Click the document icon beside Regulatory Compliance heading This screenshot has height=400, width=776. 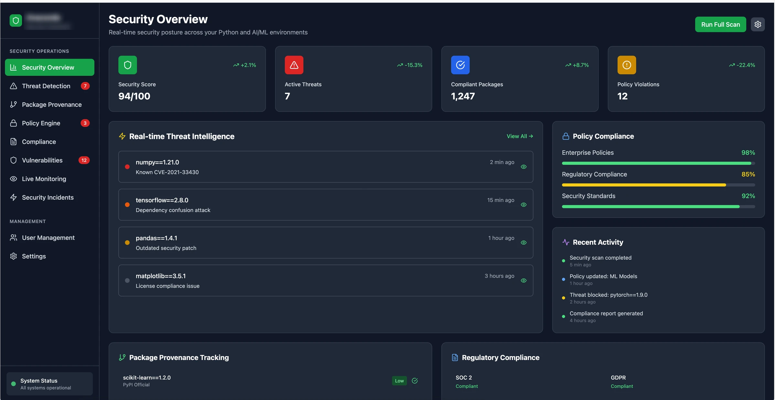coord(455,357)
